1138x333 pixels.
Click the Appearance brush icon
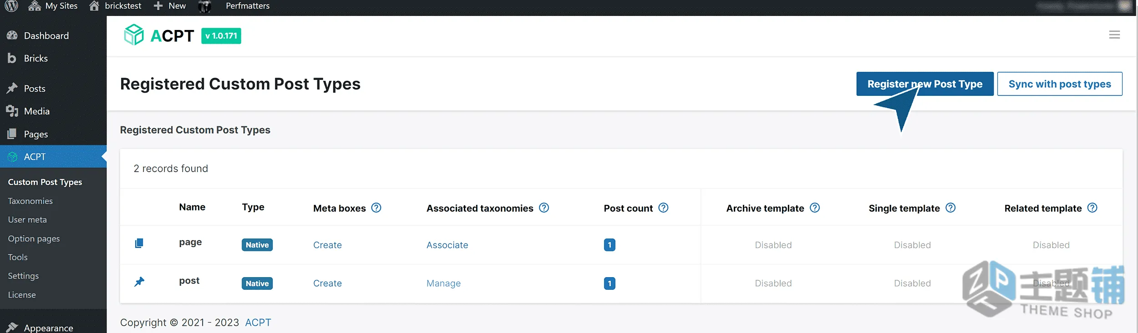click(12, 327)
